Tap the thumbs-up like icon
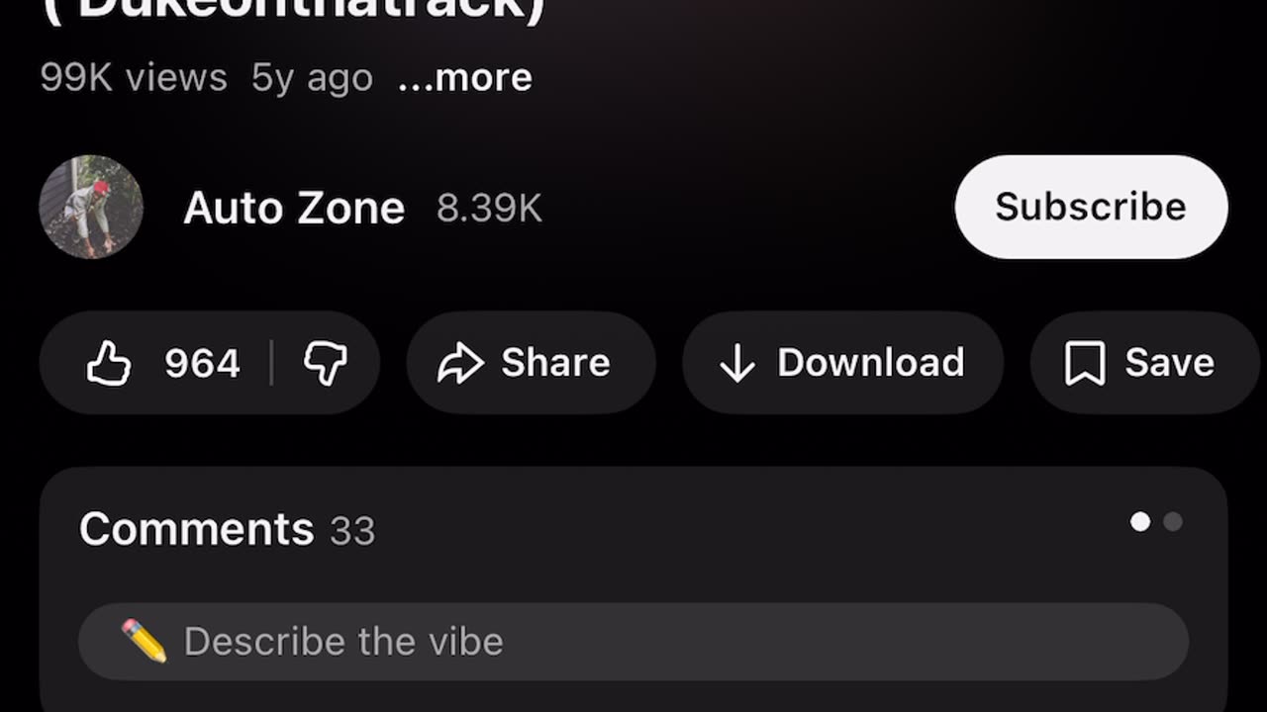Image resolution: width=1267 pixels, height=712 pixels. (109, 363)
